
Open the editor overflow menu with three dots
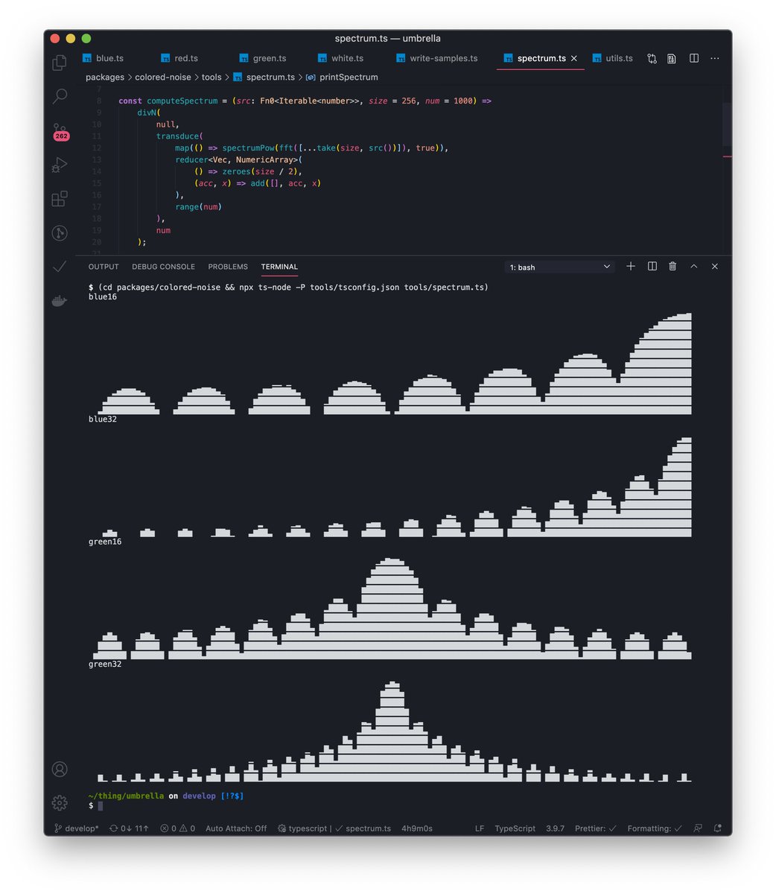714,58
